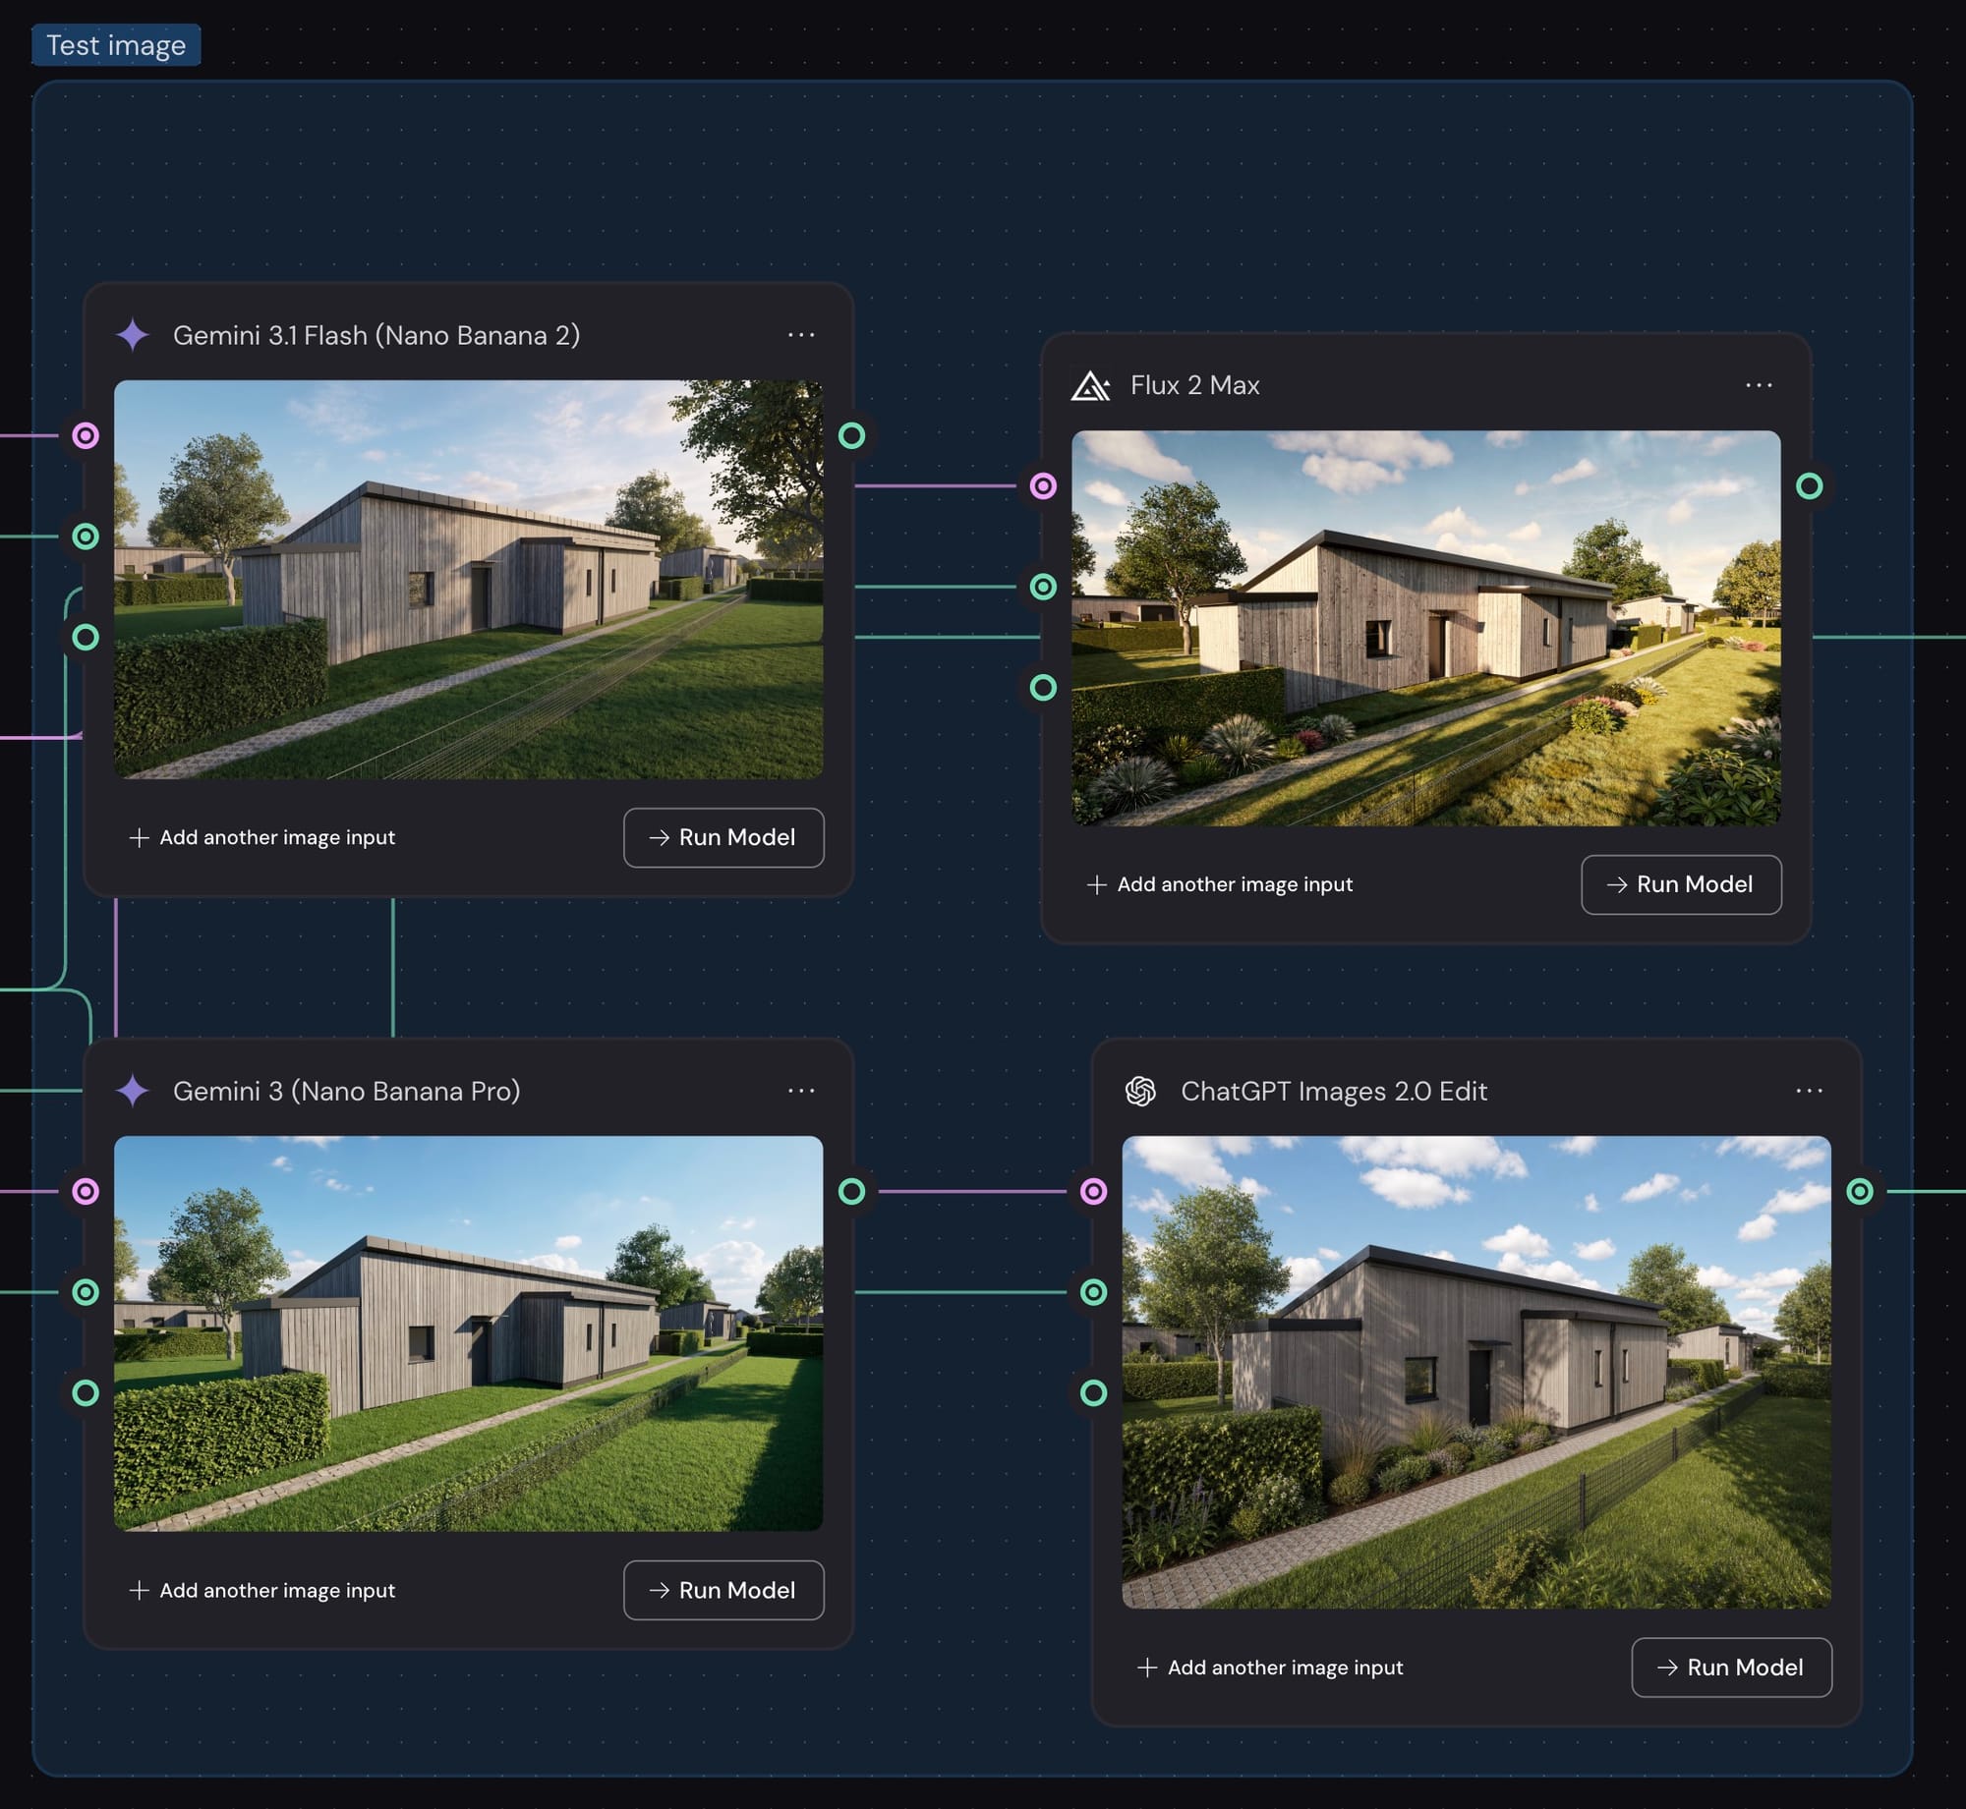Click the ChatGPT Images 2.0 Edit logo icon
Screen dimensions: 1966x1809
(x=1140, y=1091)
